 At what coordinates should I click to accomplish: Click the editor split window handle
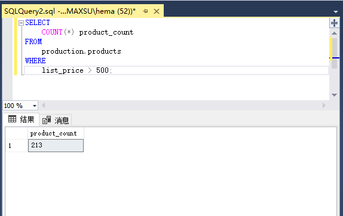click(x=334, y=23)
